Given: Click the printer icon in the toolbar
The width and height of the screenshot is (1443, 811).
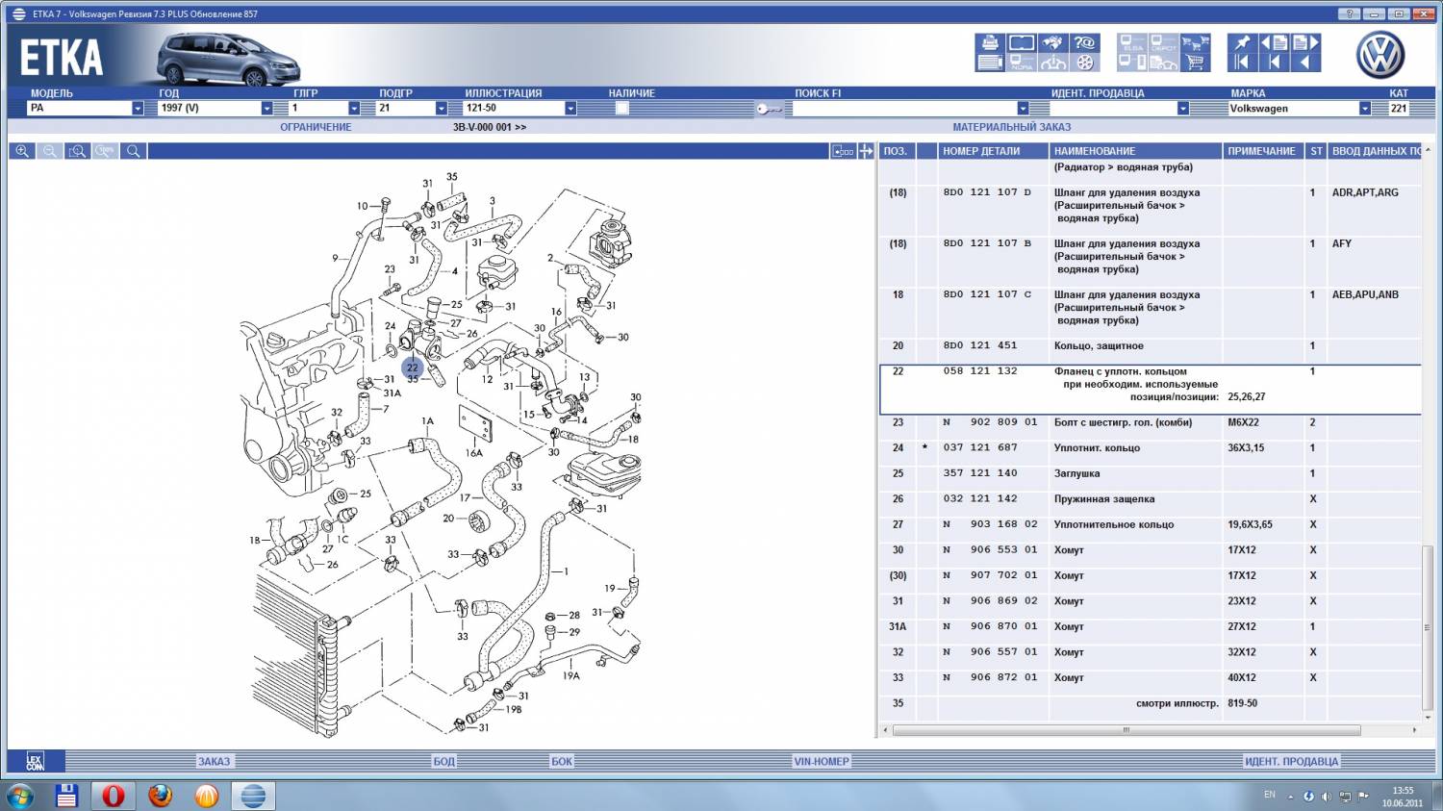Looking at the screenshot, I should pyautogui.click(x=990, y=43).
